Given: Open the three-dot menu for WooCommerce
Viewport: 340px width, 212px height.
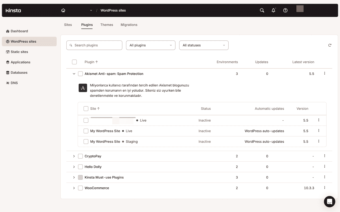Looking at the screenshot, I should 324,187.
